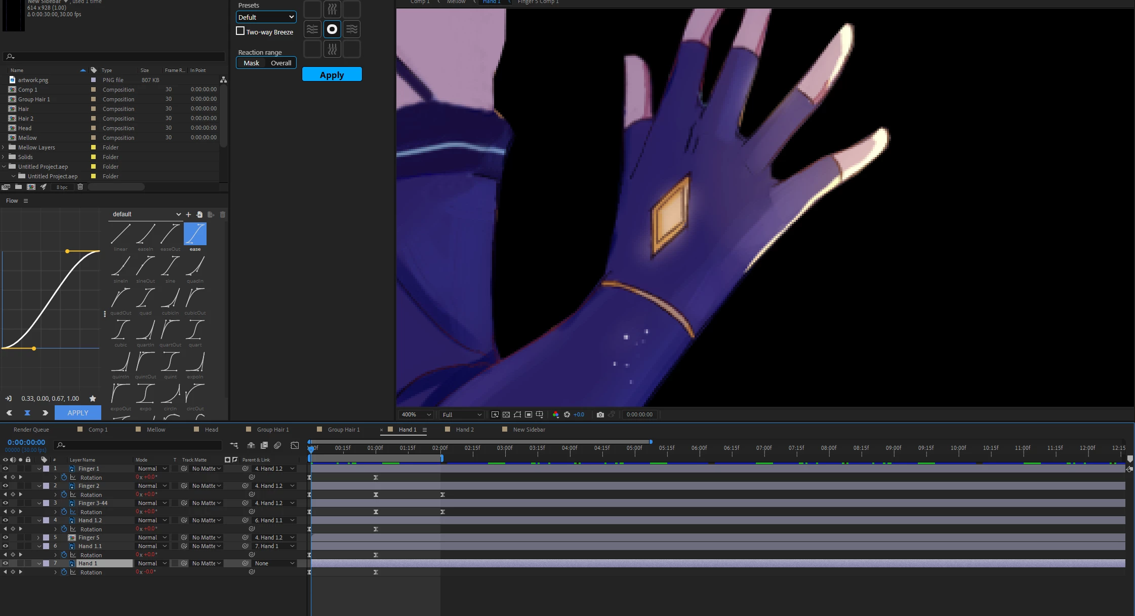Viewport: 1135px width, 616px height.
Task: Switch to the Hand 2 timeline tab
Action: [464, 430]
